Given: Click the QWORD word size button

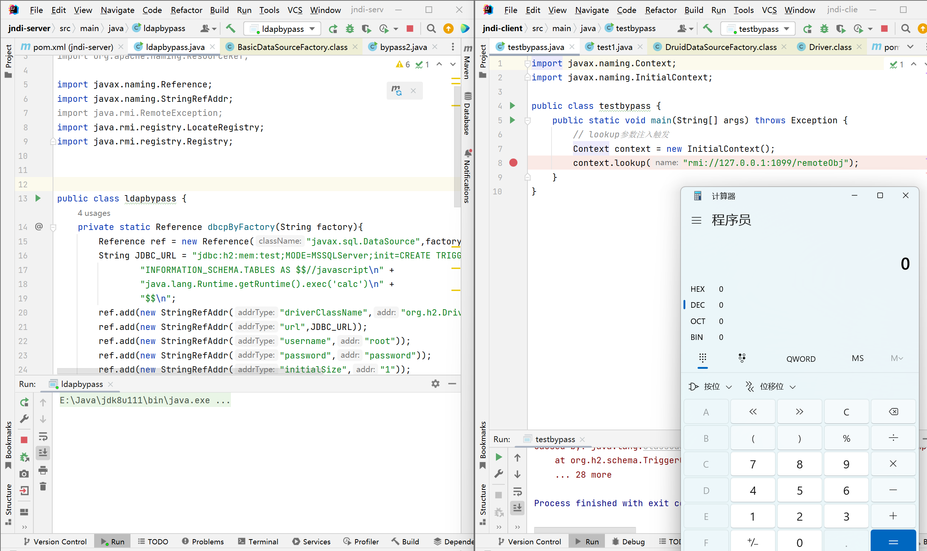Looking at the screenshot, I should (x=801, y=359).
